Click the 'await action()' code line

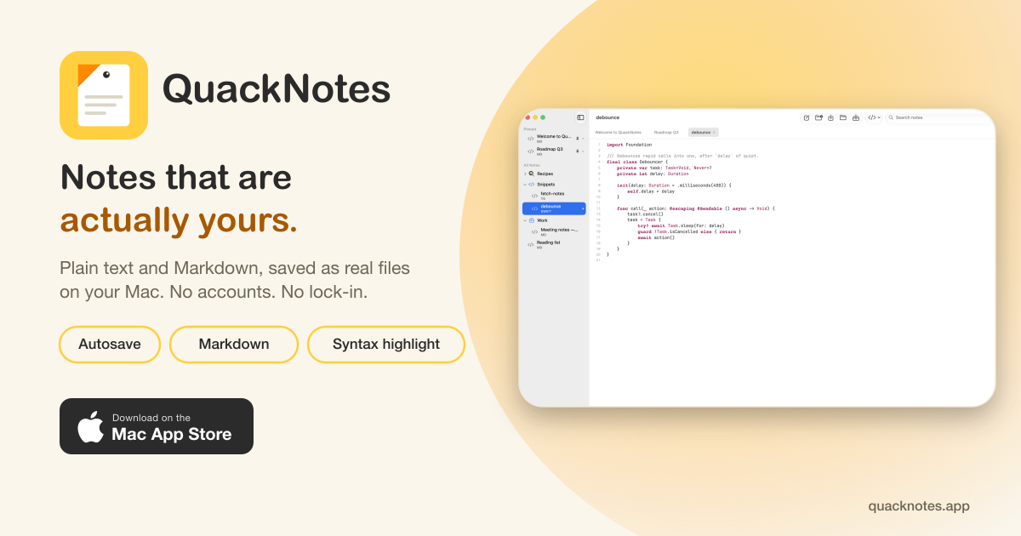[656, 237]
